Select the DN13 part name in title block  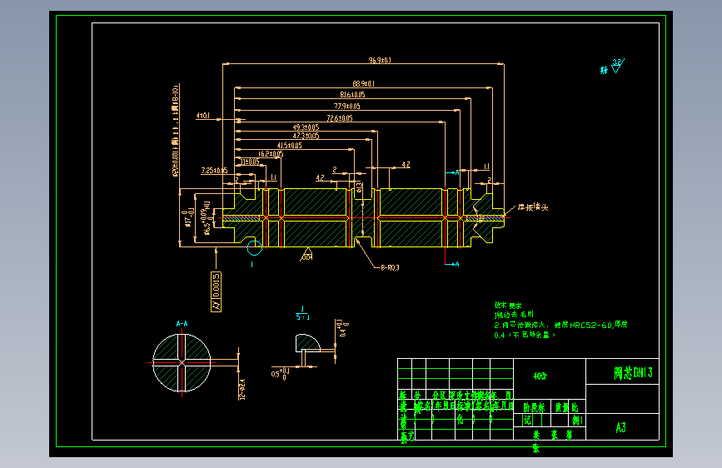[633, 372]
